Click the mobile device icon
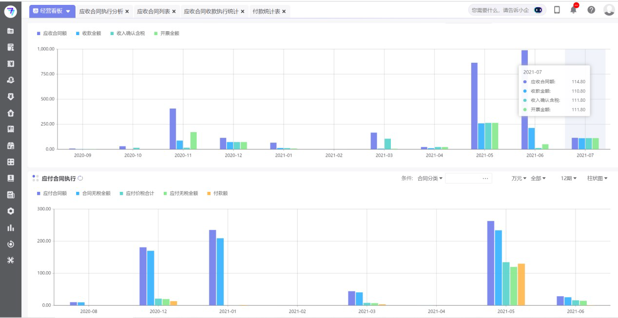Image resolution: width=618 pixels, height=318 pixels. pyautogui.click(x=557, y=10)
